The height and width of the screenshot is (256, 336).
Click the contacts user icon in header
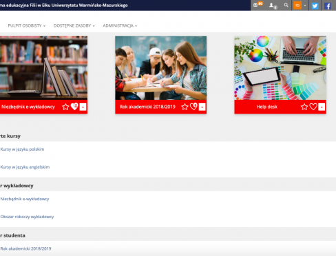pos(271,5)
